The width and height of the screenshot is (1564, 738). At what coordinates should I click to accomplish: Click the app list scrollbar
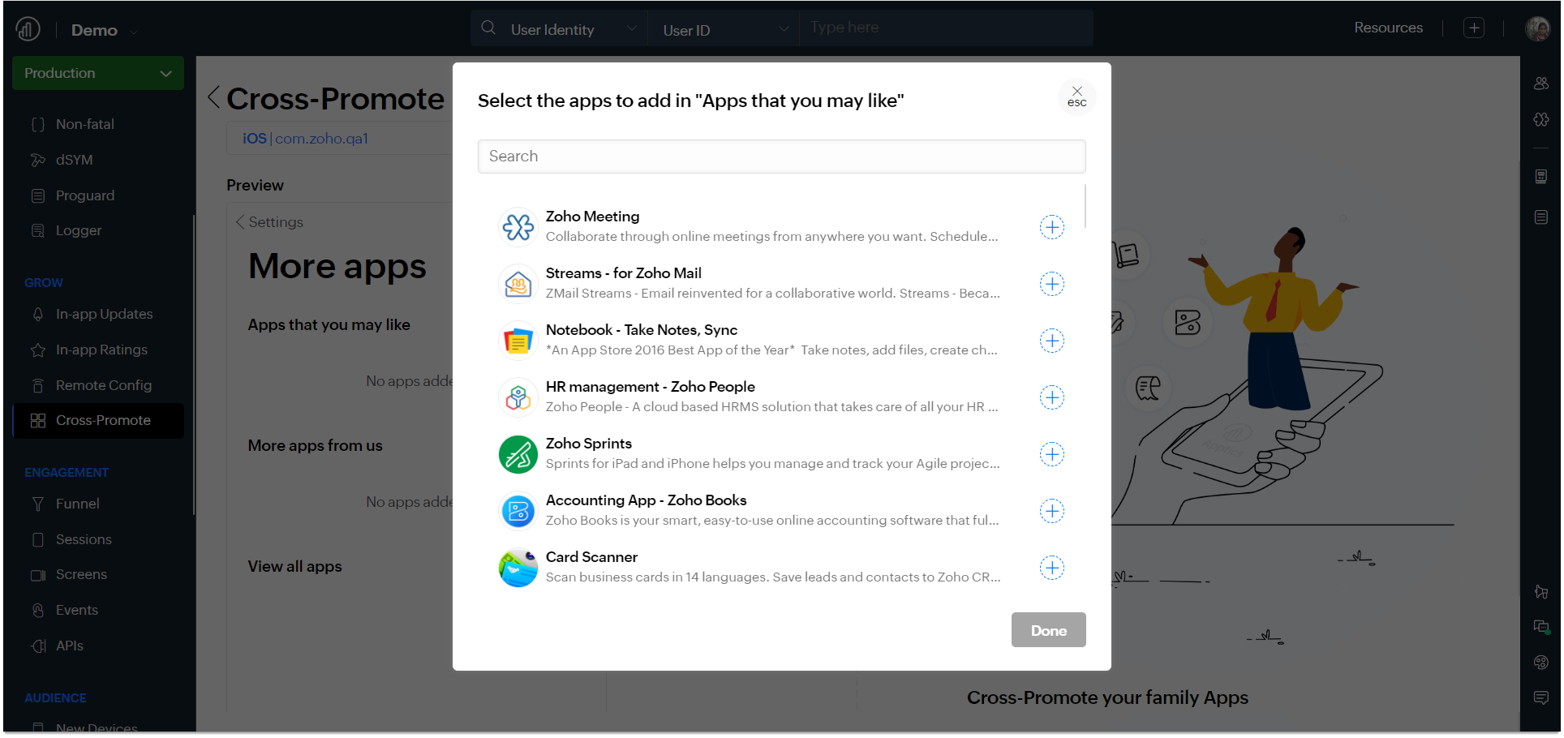pyautogui.click(x=1085, y=206)
